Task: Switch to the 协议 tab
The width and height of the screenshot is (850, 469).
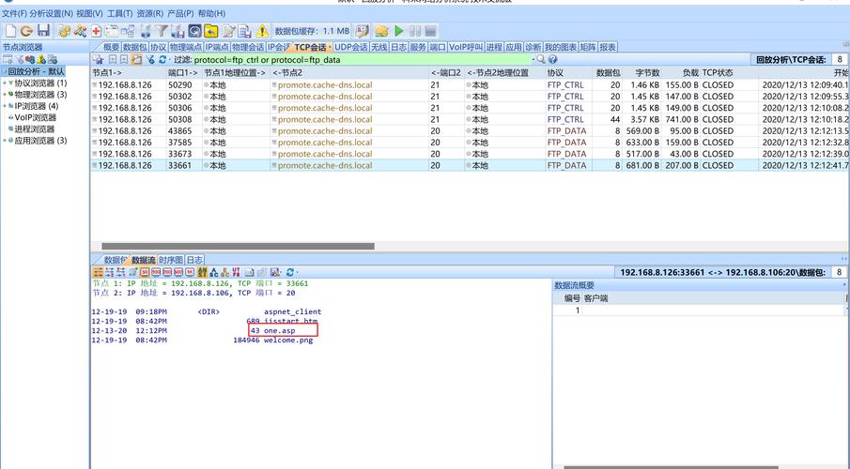Action: [159, 47]
